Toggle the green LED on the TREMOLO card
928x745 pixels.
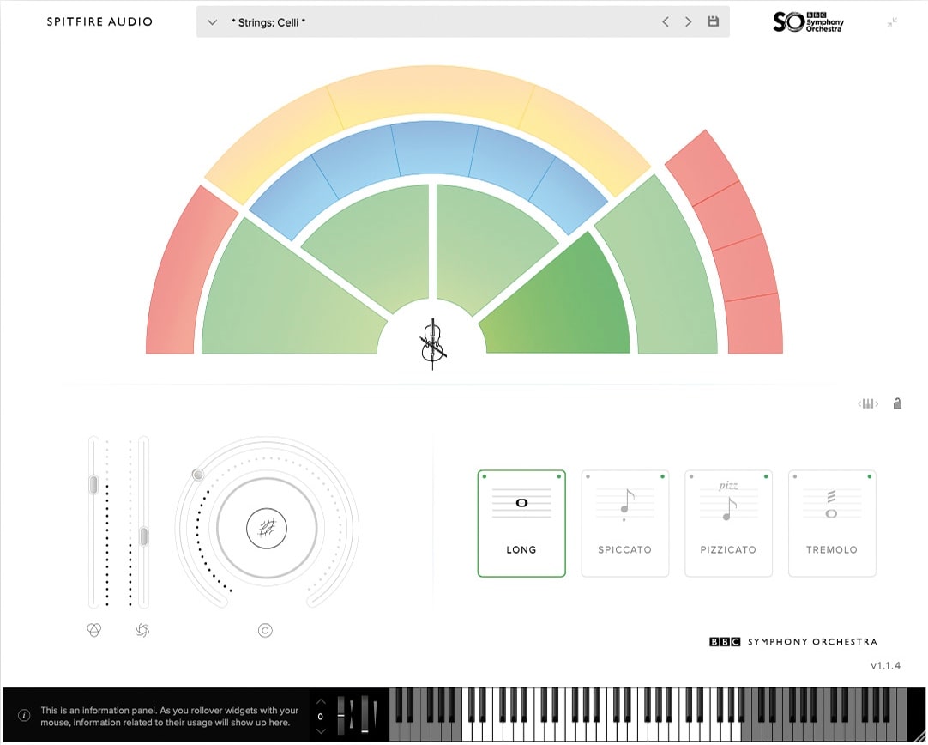point(868,474)
